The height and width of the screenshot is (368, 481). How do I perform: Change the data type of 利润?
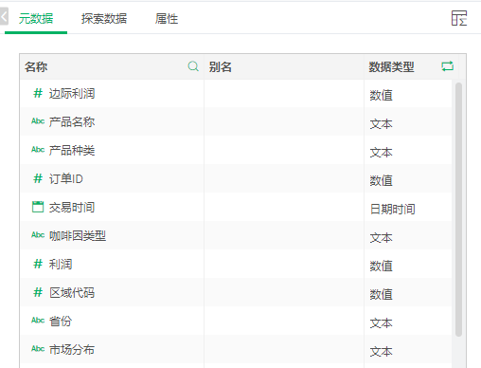pyautogui.click(x=408, y=266)
